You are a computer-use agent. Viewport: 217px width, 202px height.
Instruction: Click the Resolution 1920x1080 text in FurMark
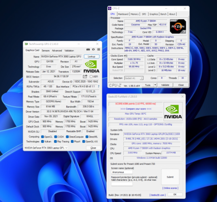(x=135, y=119)
